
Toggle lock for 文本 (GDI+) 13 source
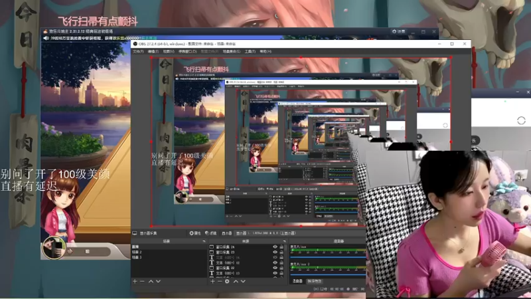point(281,273)
